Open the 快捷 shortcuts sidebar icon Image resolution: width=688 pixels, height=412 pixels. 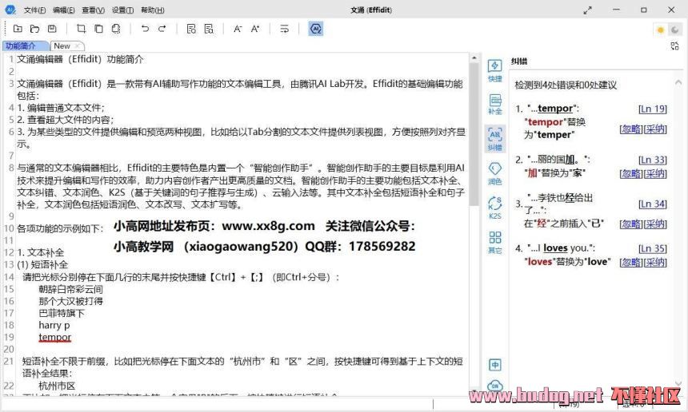(495, 70)
